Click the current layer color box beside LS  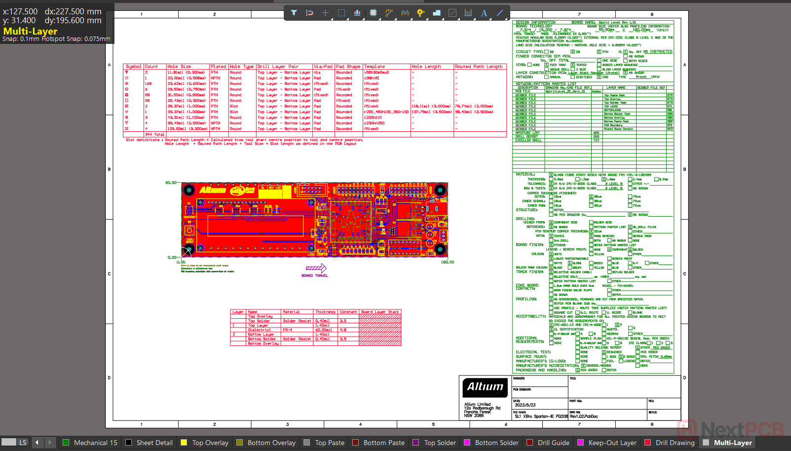(x=9, y=442)
